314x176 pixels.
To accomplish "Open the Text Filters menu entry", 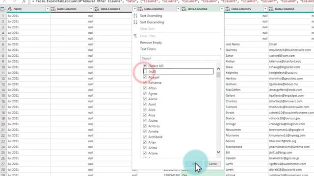I will coord(148,49).
